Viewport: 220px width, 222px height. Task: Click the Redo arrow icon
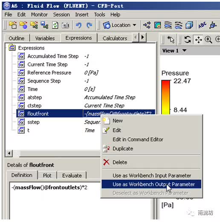pyautogui.click(x=89, y=25)
